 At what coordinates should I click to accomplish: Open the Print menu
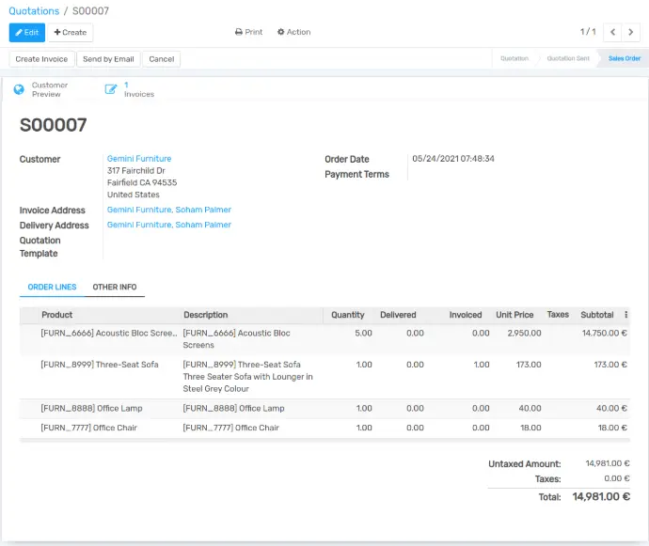(x=248, y=32)
